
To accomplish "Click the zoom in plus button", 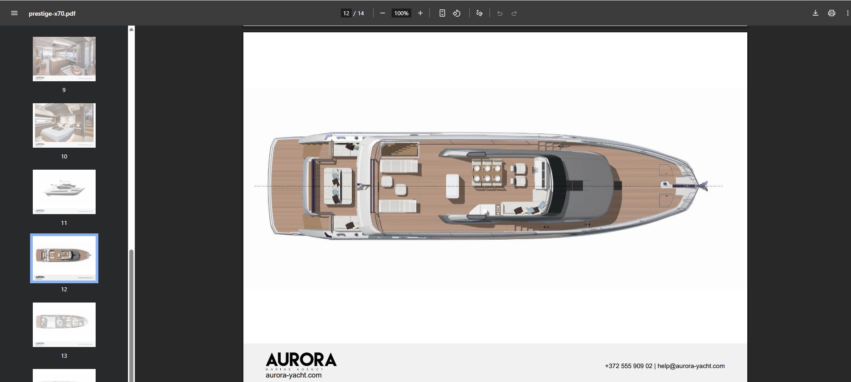I will [420, 13].
